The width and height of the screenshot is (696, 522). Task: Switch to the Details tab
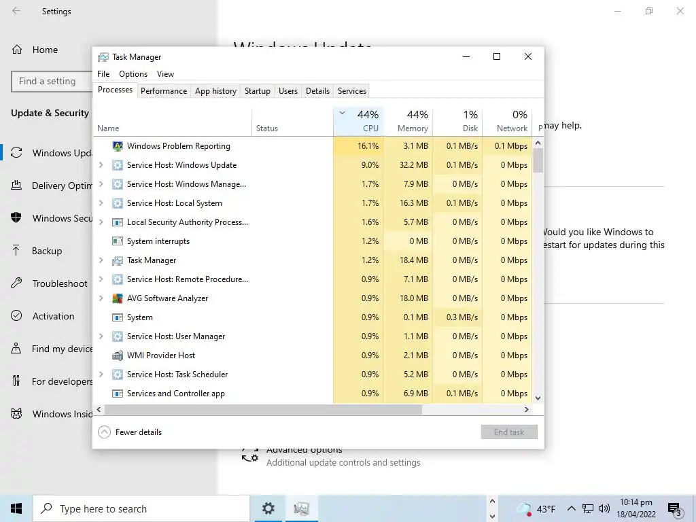tap(318, 91)
